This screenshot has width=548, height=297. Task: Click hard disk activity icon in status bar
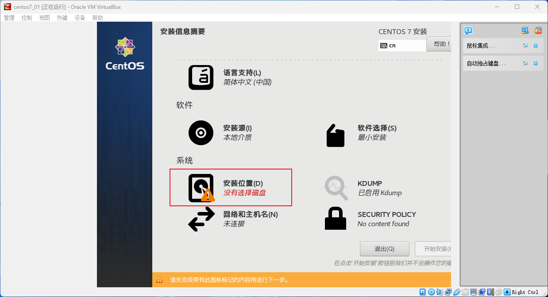423,292
